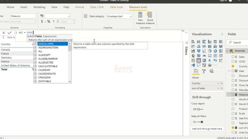
Task: Pick the Ribbon chart visual
Action: (x=221, y=46)
